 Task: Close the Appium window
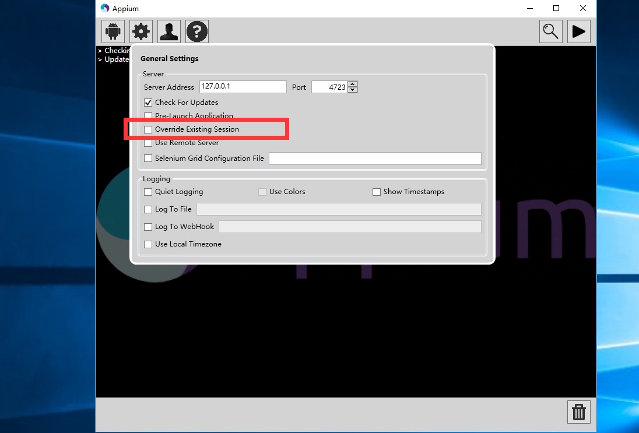(x=583, y=8)
